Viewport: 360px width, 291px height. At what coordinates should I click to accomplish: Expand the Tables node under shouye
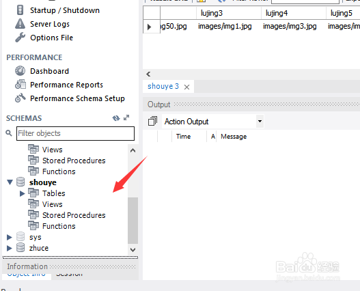(x=23, y=193)
